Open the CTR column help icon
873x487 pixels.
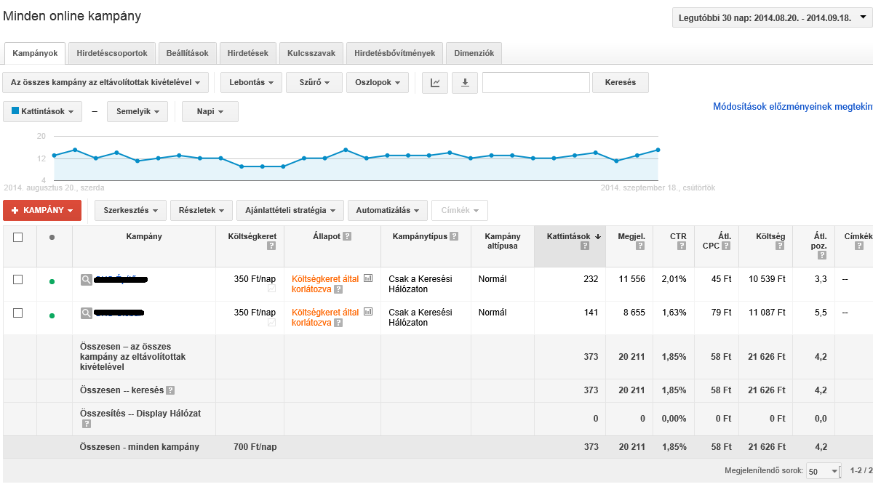pyautogui.click(x=682, y=246)
